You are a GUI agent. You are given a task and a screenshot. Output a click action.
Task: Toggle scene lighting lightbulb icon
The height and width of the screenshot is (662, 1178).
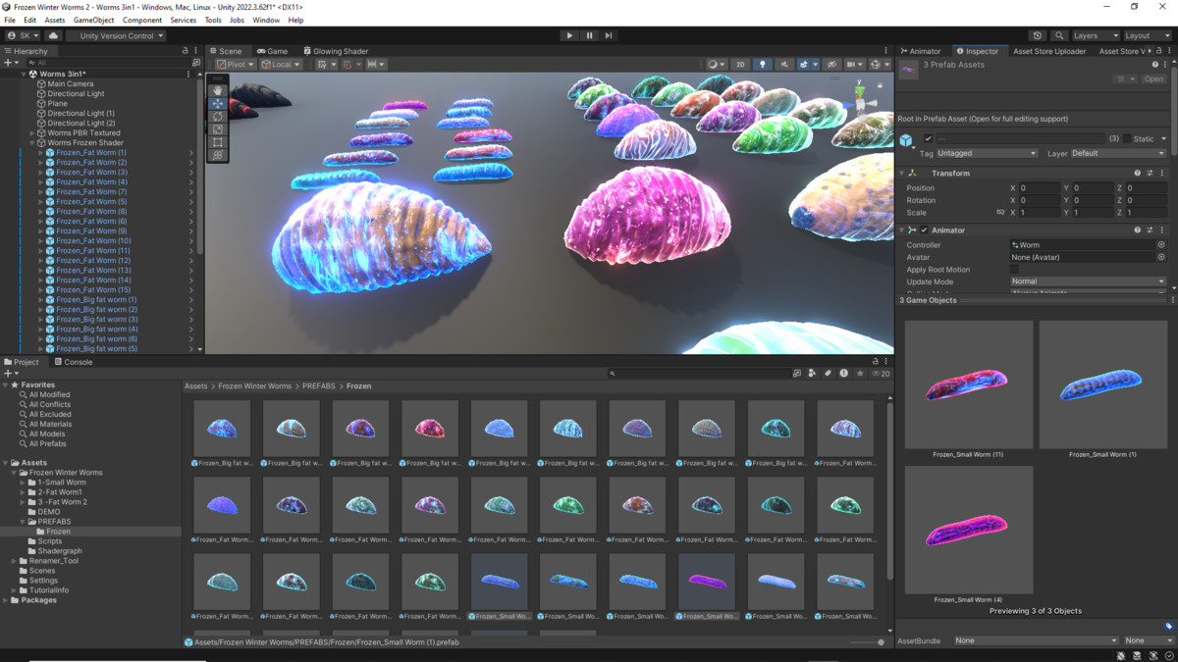pyautogui.click(x=763, y=65)
